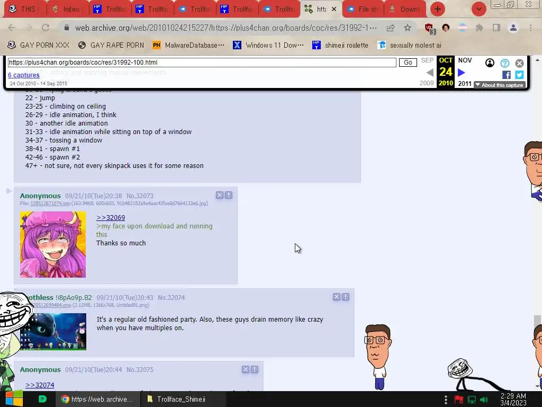Click the Go button in Wayback toolbar
542x407 pixels.
[x=408, y=63]
